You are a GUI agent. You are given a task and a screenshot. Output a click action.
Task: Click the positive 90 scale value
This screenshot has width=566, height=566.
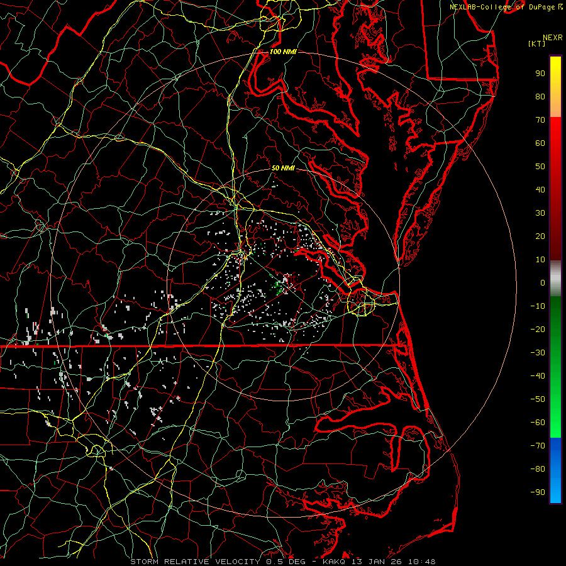click(540, 74)
